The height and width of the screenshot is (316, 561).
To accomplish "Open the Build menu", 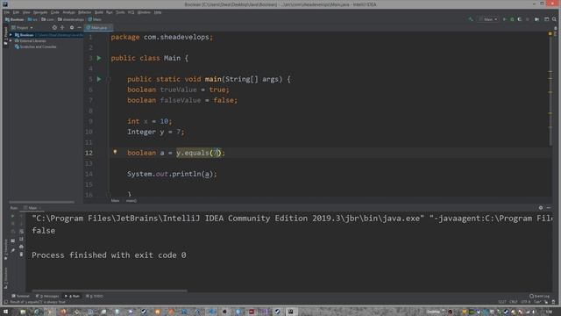I will [99, 12].
